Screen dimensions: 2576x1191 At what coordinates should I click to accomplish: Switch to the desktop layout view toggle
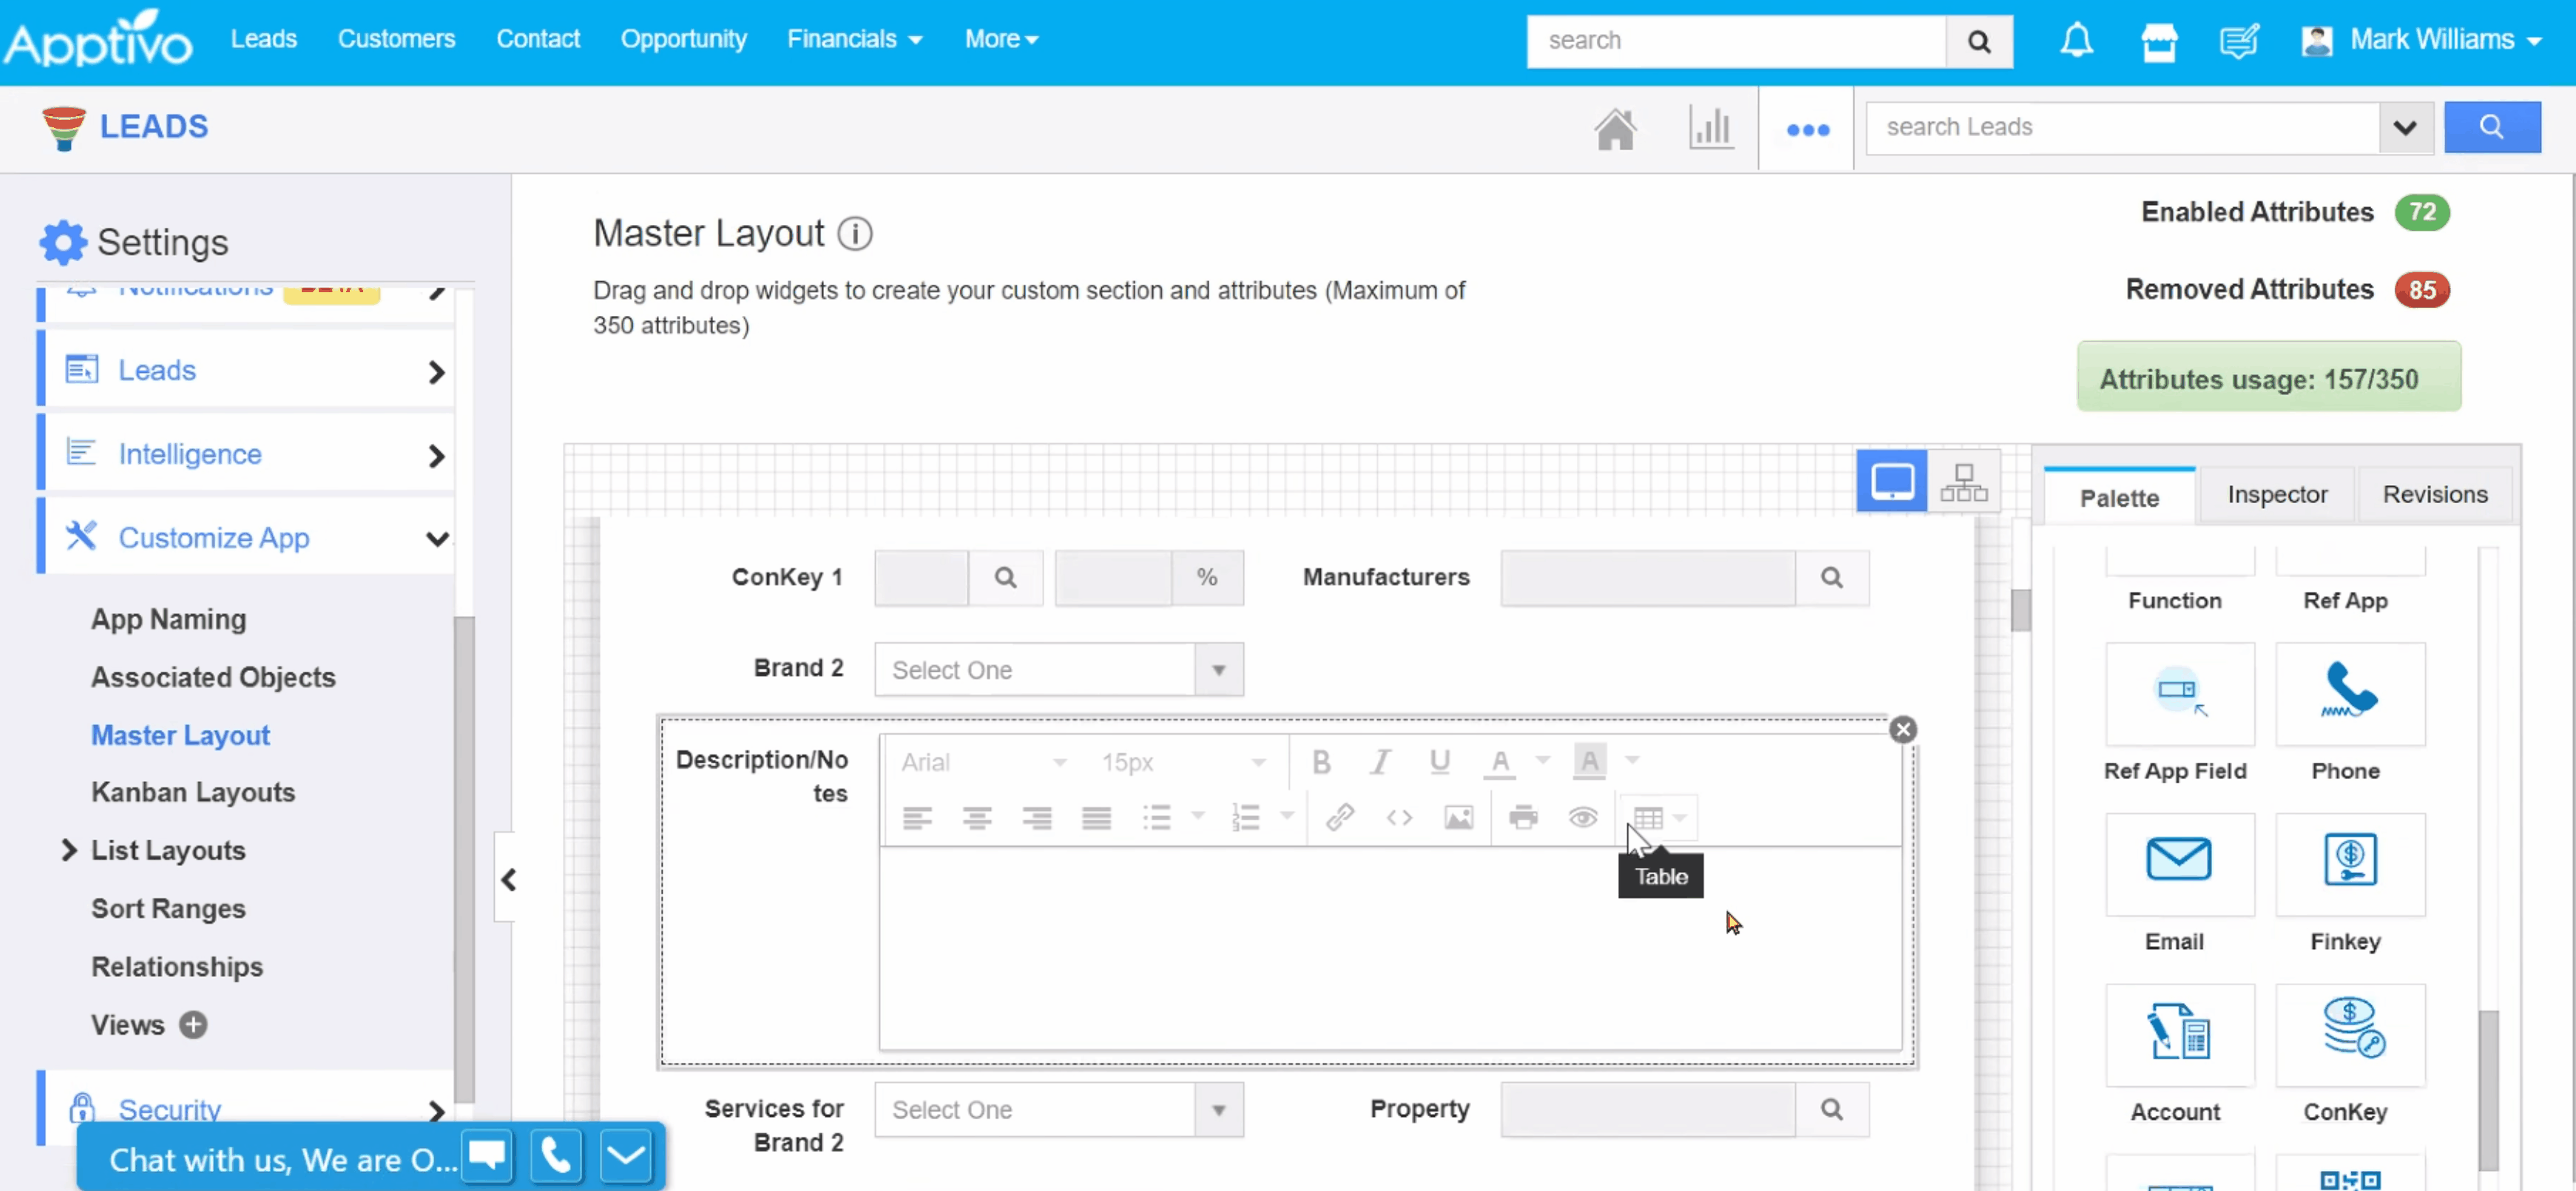point(1891,482)
